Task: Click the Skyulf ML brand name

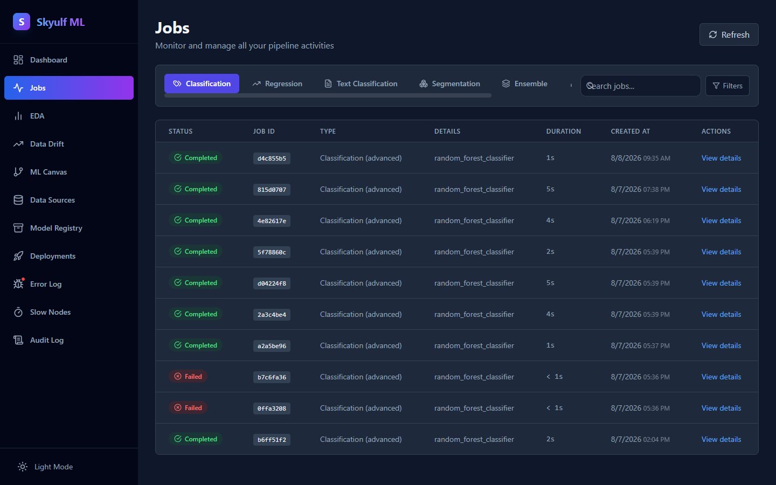Action: pos(60,22)
